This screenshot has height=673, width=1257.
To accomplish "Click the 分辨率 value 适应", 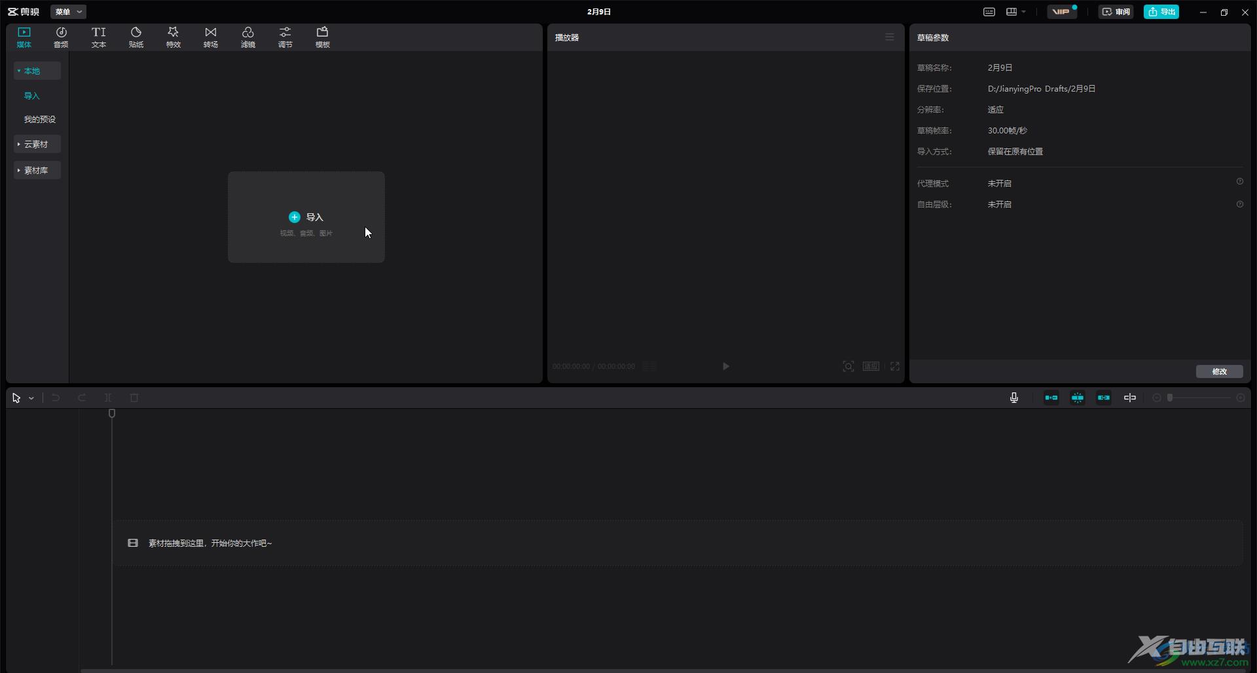I will click(996, 109).
